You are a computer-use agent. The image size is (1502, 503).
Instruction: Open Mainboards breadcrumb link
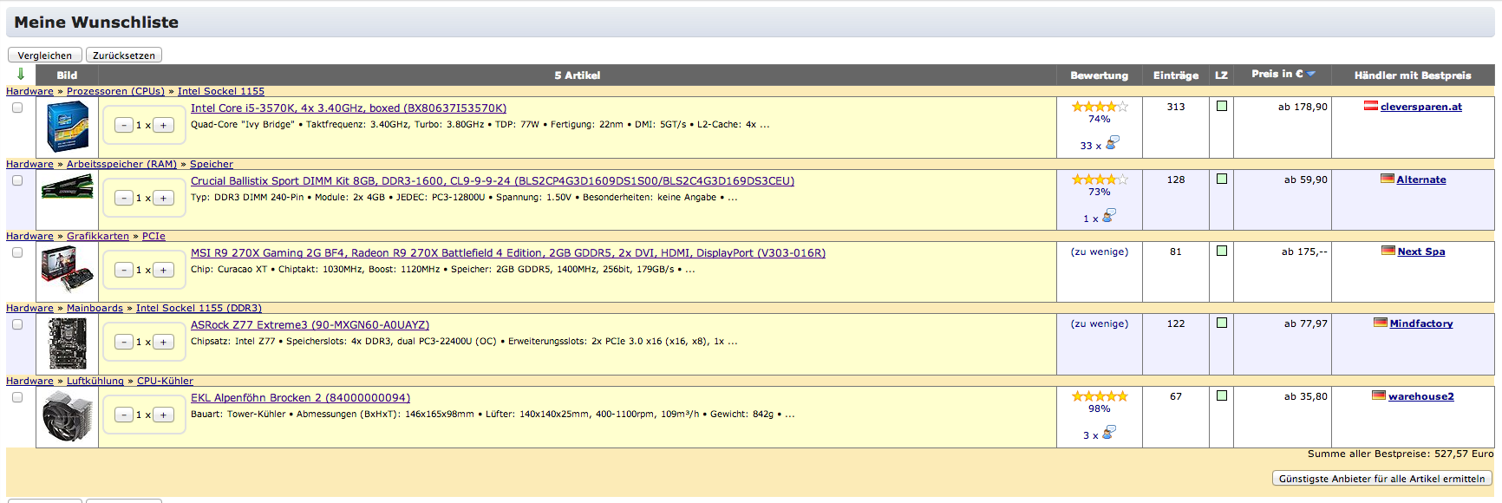coord(95,308)
